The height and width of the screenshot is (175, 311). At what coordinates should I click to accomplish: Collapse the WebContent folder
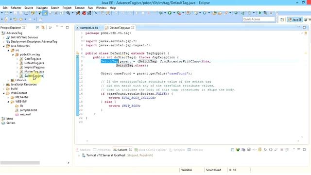tap(3, 93)
